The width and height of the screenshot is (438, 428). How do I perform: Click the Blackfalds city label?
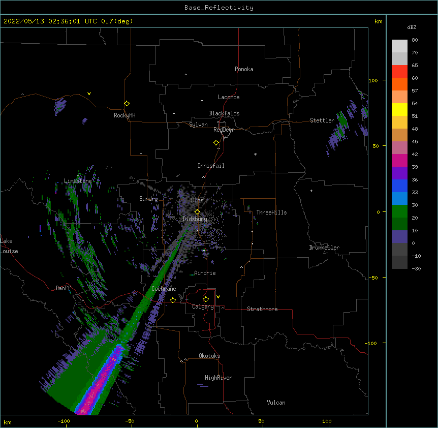pos(224,113)
